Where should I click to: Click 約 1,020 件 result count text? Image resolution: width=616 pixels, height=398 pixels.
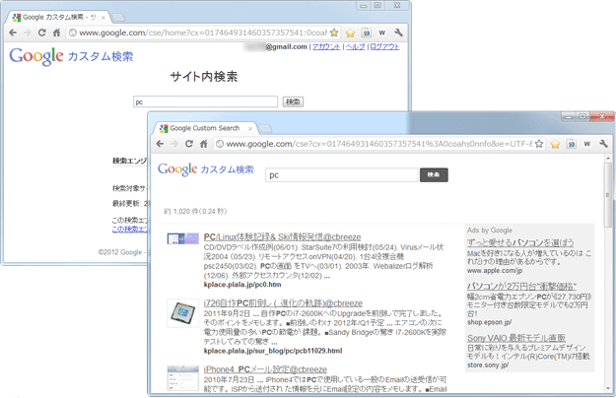click(195, 211)
